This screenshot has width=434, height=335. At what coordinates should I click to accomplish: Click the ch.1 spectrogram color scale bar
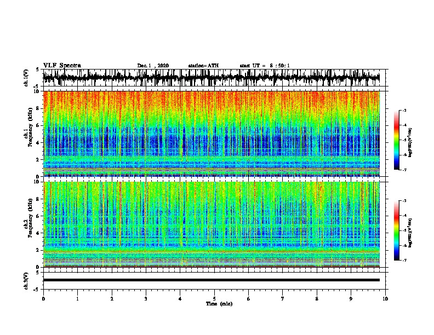click(396, 140)
